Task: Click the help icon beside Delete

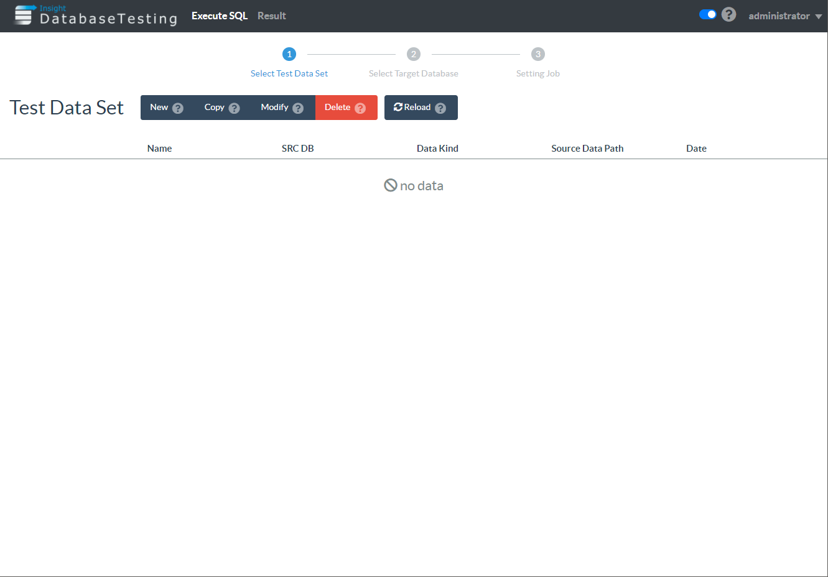Action: coord(360,108)
